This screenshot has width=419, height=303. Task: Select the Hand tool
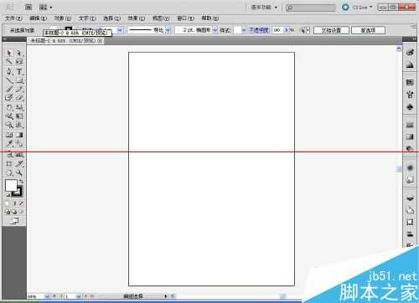click(x=9, y=172)
